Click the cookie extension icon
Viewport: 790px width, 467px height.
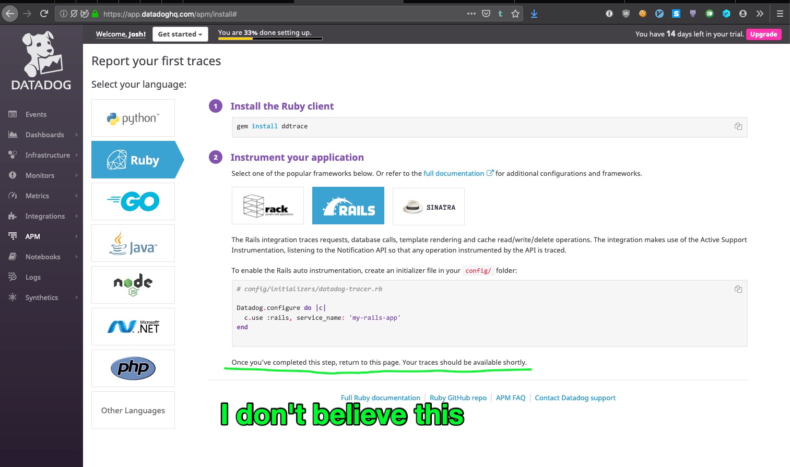pos(643,14)
